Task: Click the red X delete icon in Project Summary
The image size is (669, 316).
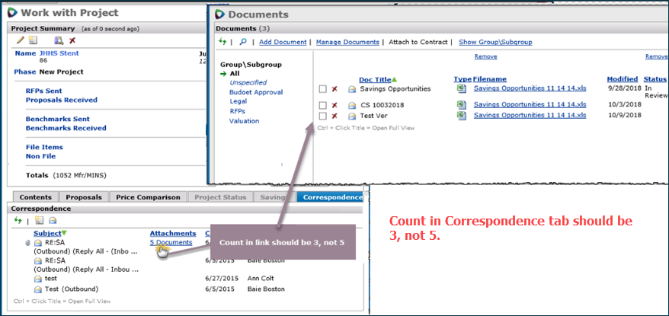Action: (x=72, y=40)
